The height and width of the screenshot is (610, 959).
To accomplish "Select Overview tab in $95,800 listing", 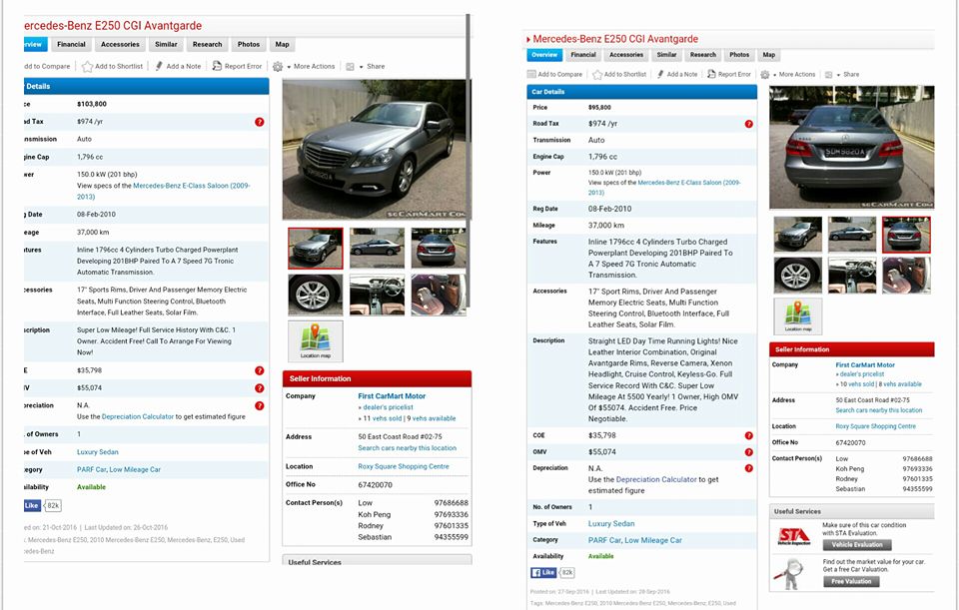I will [544, 55].
